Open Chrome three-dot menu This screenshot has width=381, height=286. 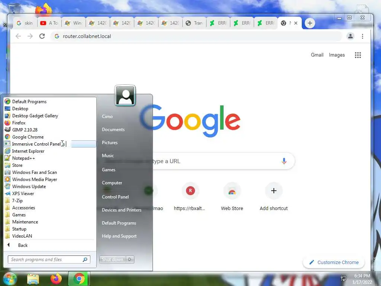tap(362, 36)
